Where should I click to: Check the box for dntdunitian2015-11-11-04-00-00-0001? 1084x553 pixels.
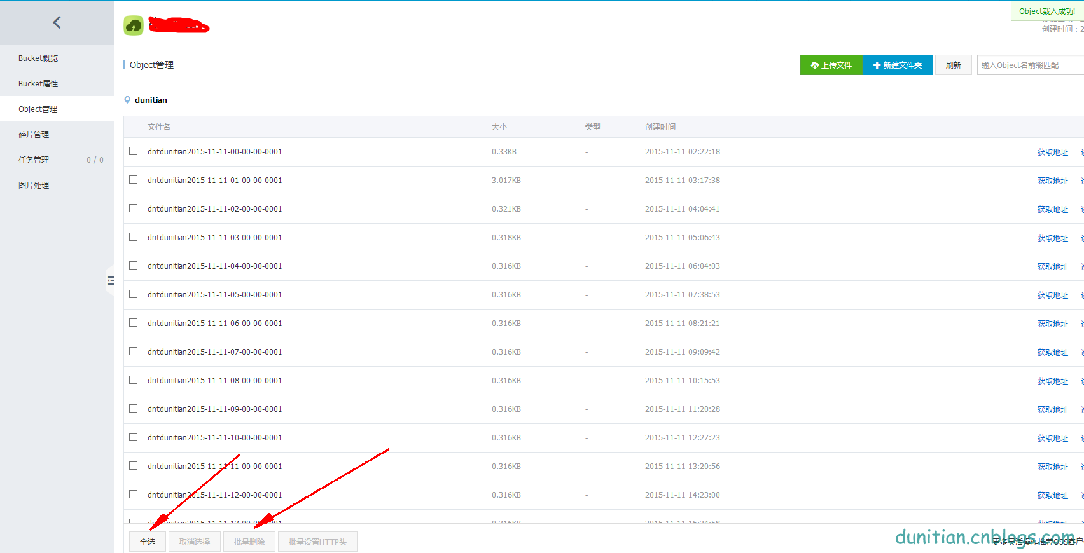(134, 266)
